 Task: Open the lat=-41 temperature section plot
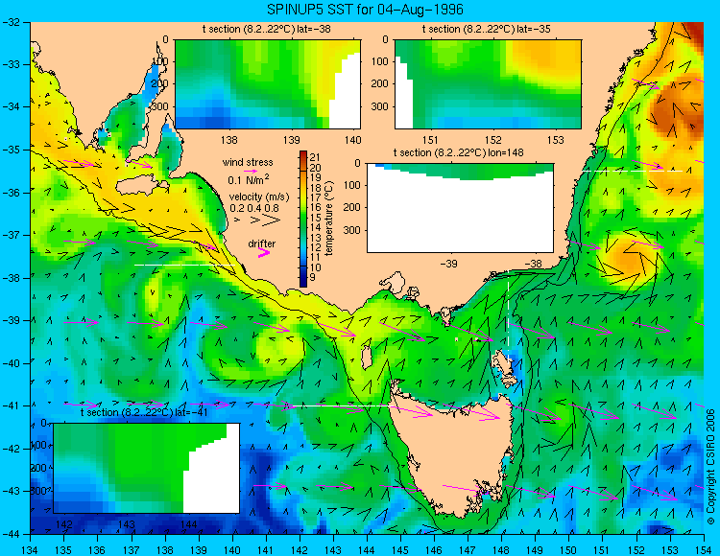click(147, 468)
